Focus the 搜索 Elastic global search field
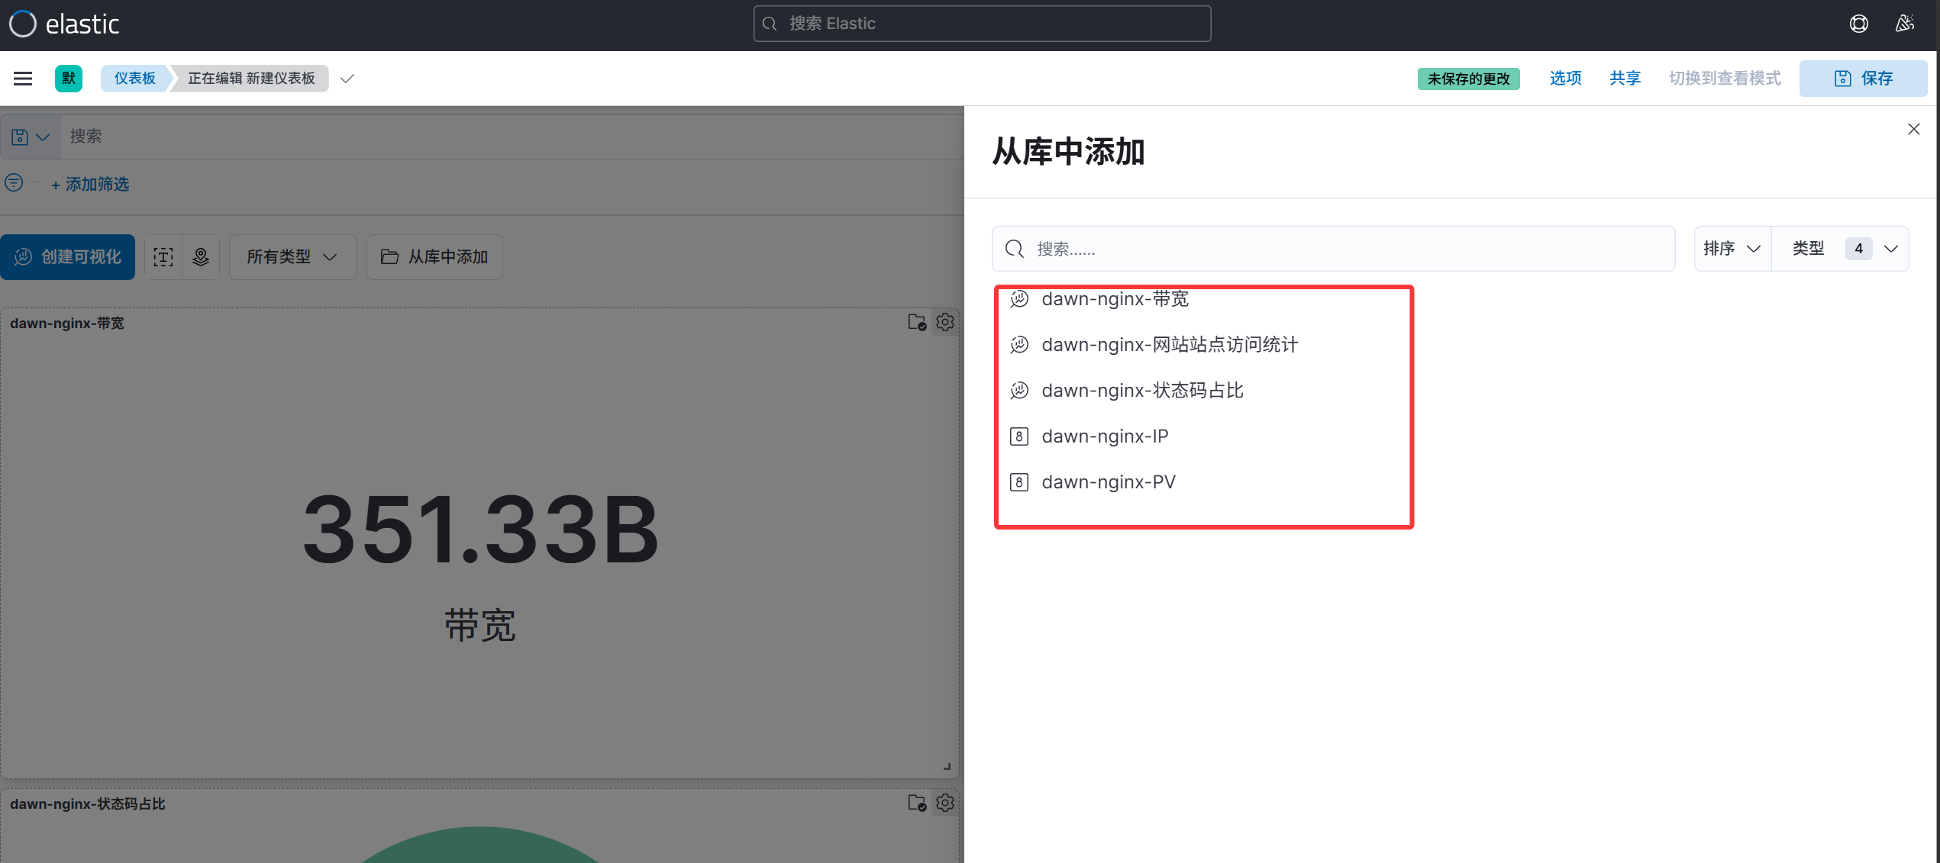 [982, 24]
